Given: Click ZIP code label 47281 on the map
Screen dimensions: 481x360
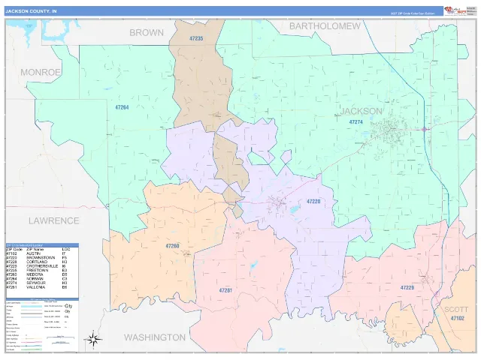Looking at the screenshot, I should pyautogui.click(x=225, y=290).
